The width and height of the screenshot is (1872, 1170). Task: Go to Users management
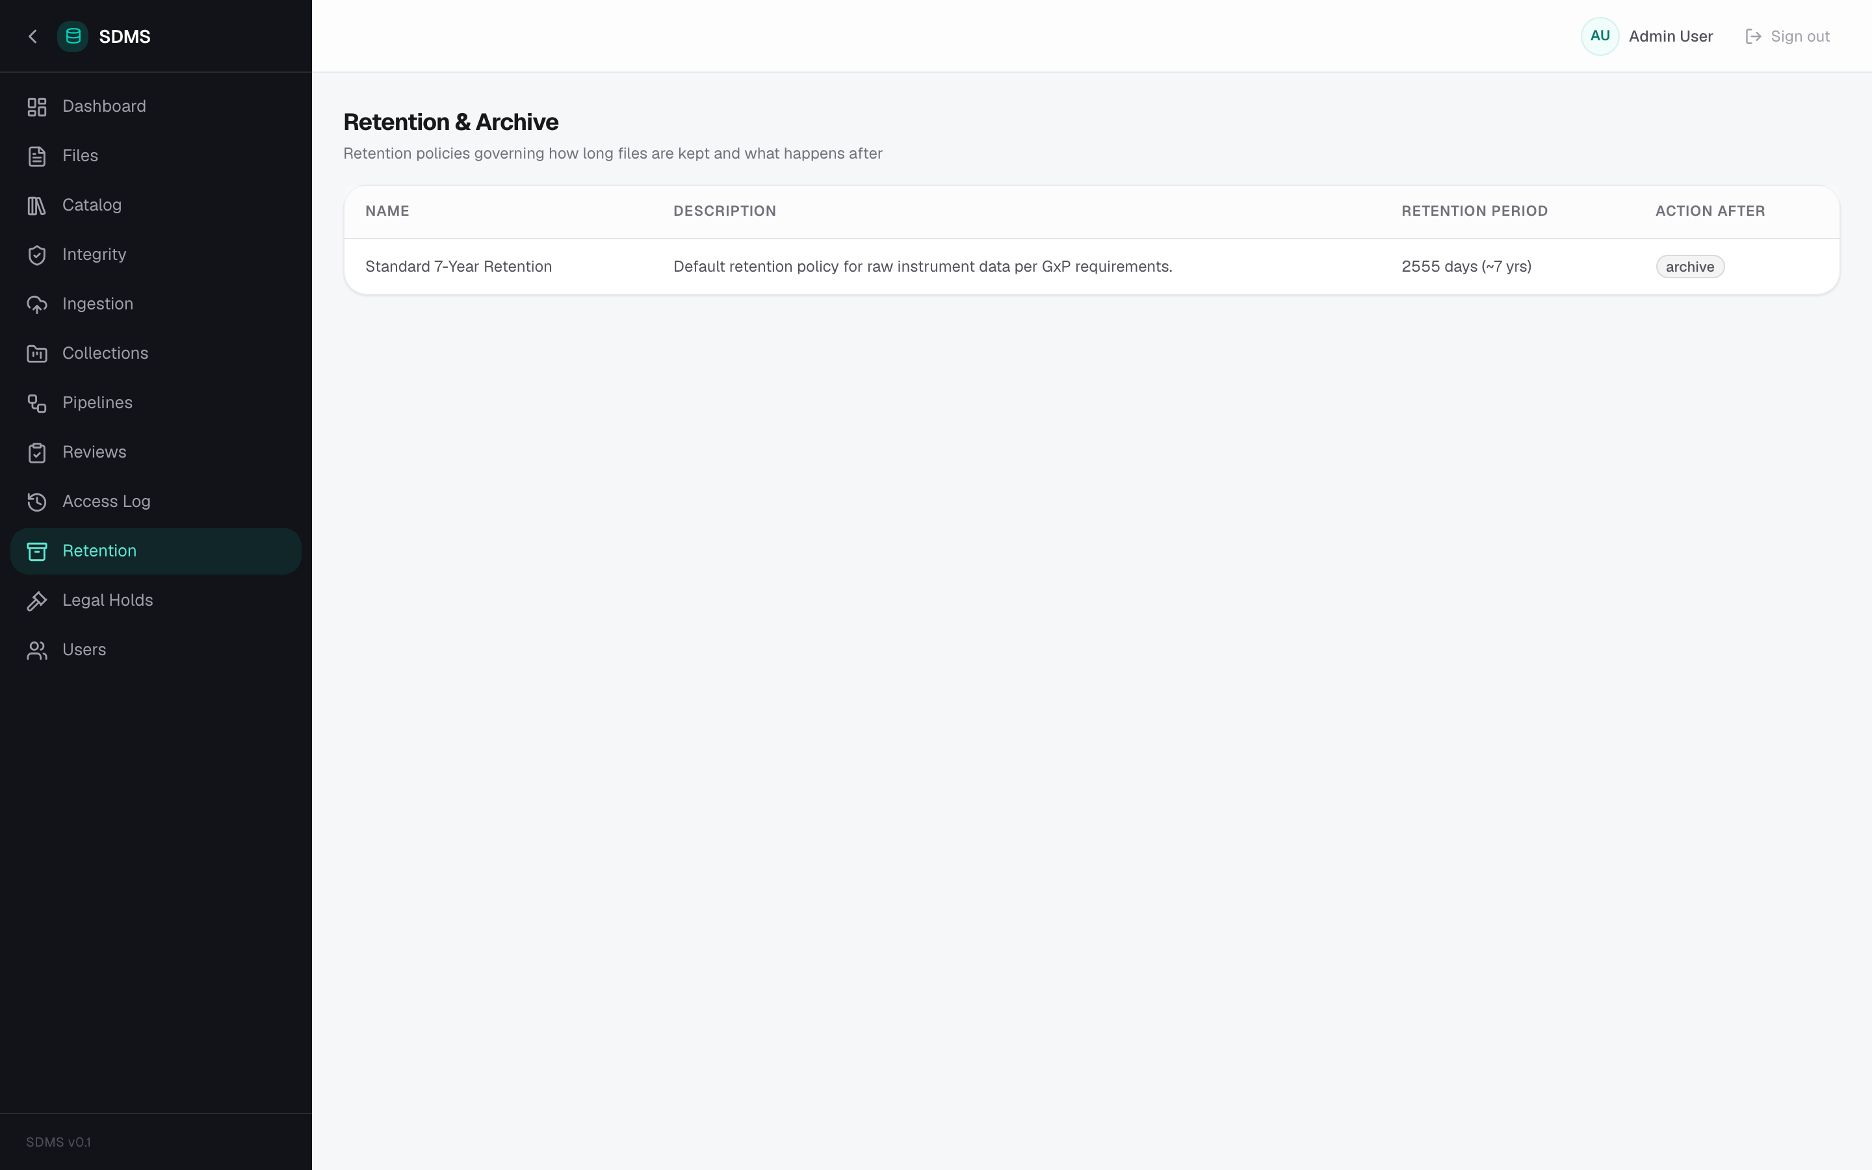tap(155, 650)
